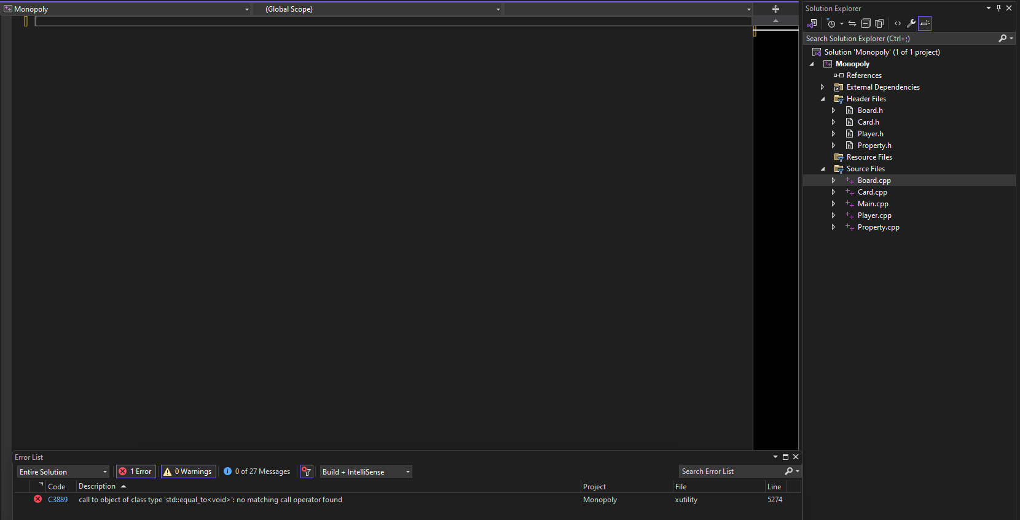Viewport: 1020px width, 520px height.
Task: Toggle Preview Selected Items in Solution Explorer
Action: pos(925,23)
